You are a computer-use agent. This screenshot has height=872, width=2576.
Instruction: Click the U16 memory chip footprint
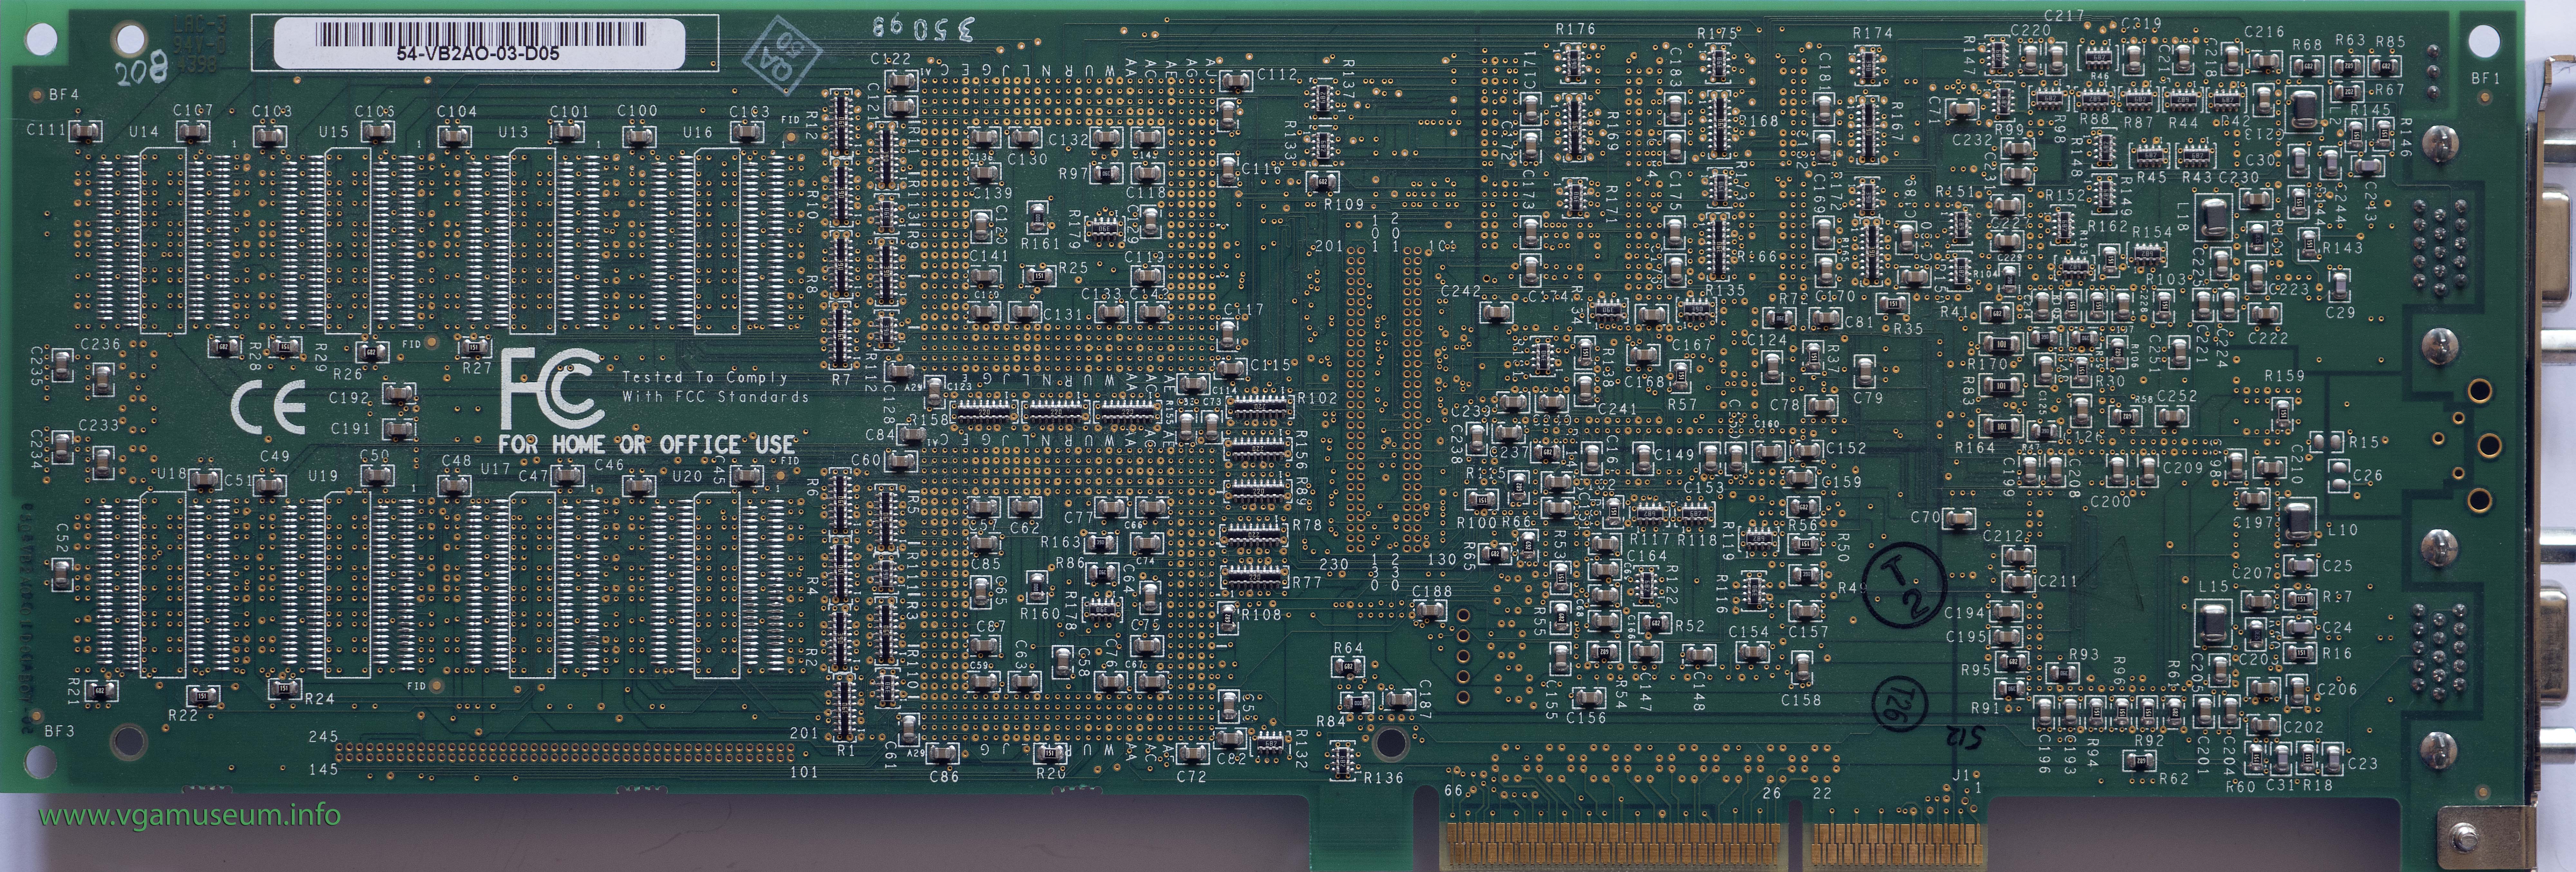coord(717,240)
